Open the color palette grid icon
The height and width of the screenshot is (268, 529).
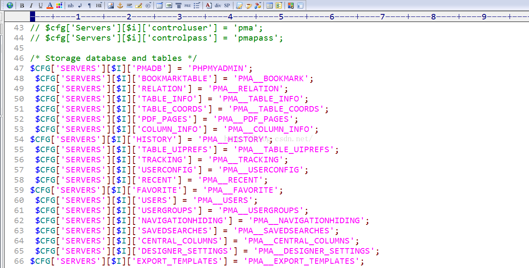59,5
